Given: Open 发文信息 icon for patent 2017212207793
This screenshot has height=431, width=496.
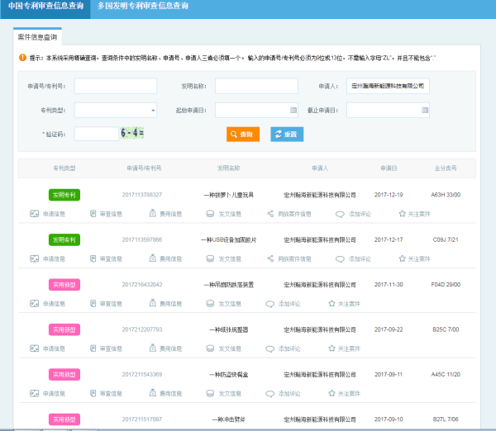Looking at the screenshot, I should [x=211, y=348].
